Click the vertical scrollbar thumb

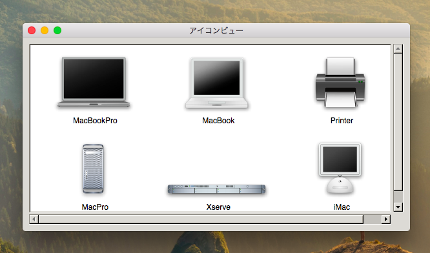(398, 122)
